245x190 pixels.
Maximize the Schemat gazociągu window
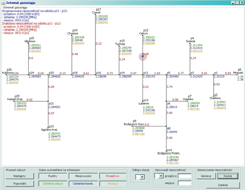(237, 3)
